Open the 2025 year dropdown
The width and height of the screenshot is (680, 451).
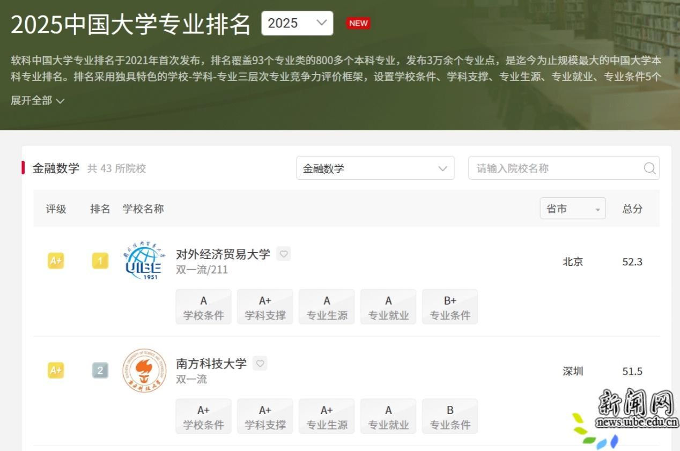tap(297, 23)
